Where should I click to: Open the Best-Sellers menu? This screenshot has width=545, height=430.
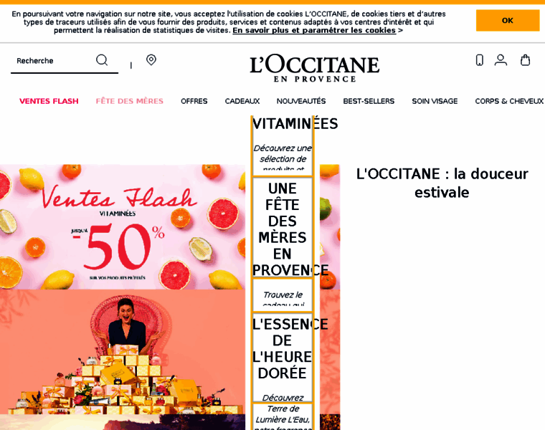click(x=369, y=101)
